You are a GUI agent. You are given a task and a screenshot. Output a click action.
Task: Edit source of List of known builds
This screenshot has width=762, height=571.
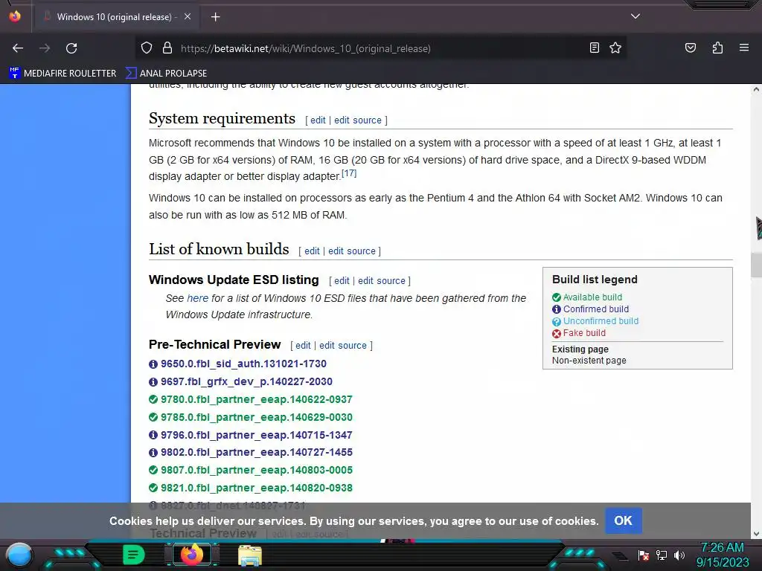click(352, 251)
